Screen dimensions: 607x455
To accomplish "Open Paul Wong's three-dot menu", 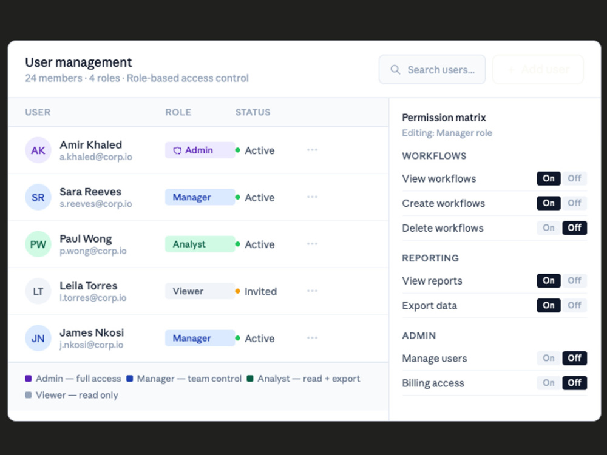I will pyautogui.click(x=312, y=244).
